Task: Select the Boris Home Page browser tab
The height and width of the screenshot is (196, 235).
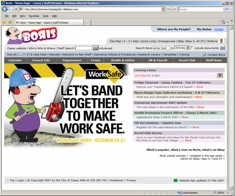Action: (50, 23)
